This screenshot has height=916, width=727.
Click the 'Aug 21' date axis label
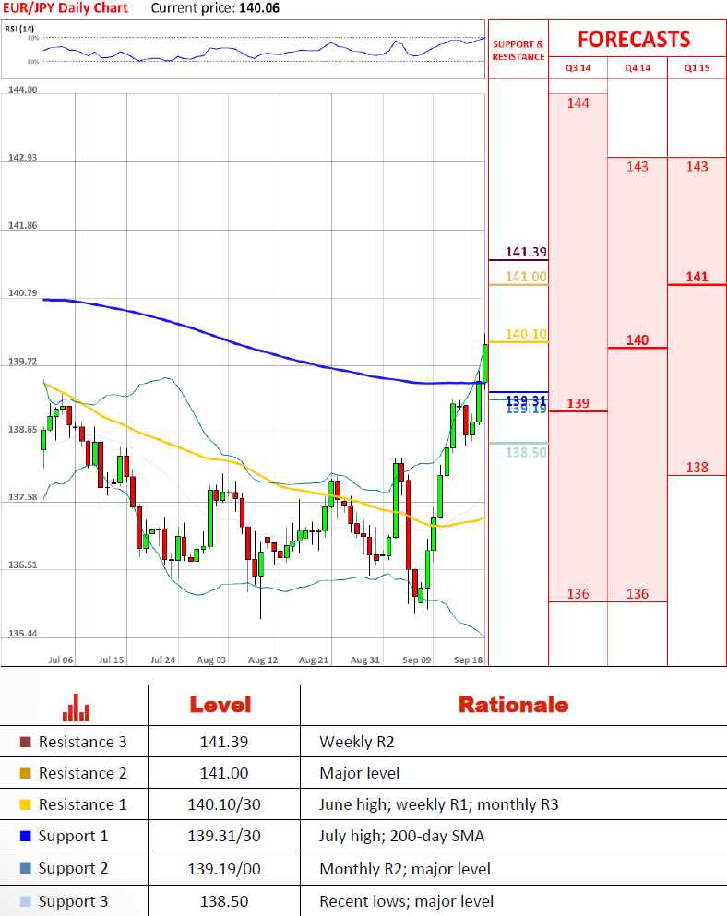(x=314, y=660)
